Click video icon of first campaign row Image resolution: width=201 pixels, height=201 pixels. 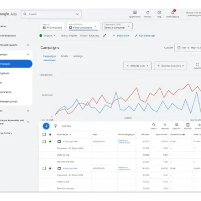(59, 142)
